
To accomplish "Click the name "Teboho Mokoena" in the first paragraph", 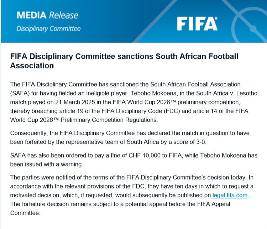I will point(162,94).
